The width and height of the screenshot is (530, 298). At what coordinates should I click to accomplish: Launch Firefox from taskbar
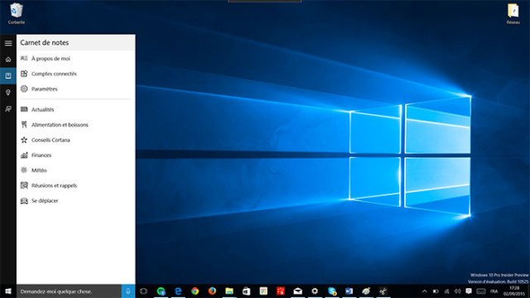coord(212,291)
